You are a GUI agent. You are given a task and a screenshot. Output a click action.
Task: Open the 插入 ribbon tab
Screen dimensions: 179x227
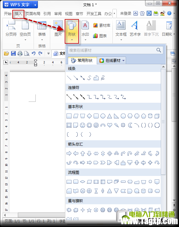18,14
